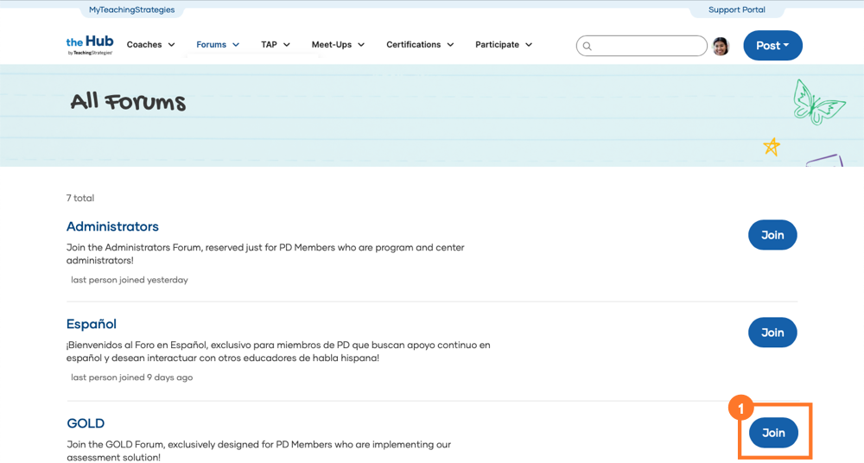The width and height of the screenshot is (864, 463).
Task: Click the Hub logo by Teaching Strategies
Action: click(x=90, y=45)
